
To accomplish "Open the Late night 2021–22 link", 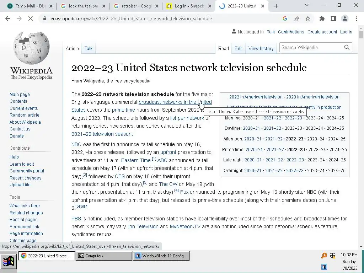I will 274,160.
